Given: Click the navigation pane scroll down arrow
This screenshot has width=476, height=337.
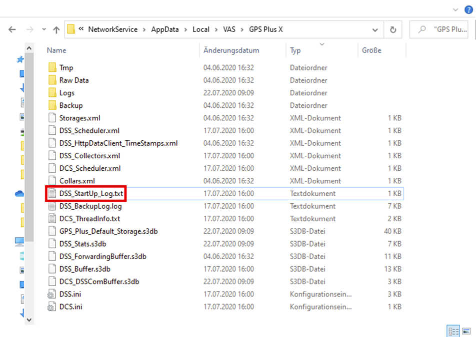Looking at the screenshot, I should [x=28, y=319].
